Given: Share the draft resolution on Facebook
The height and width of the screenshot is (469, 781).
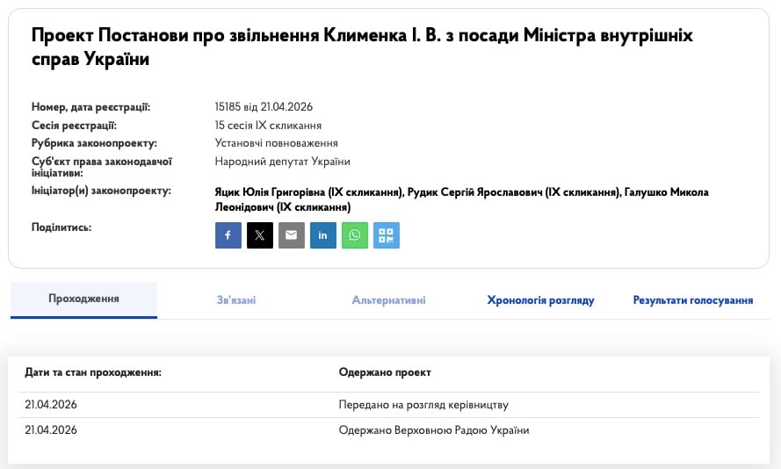Looking at the screenshot, I should [228, 235].
